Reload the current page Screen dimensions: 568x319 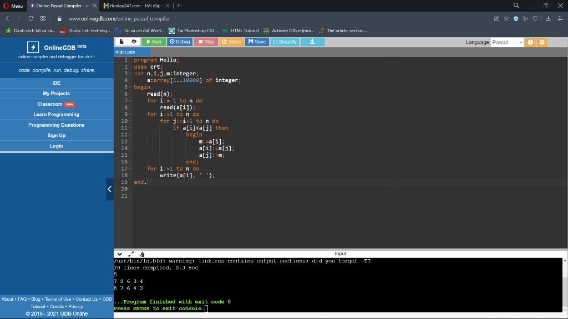(x=31, y=18)
